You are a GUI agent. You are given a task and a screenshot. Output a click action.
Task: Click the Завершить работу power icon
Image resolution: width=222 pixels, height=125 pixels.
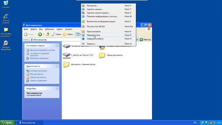click(x=83, y=39)
